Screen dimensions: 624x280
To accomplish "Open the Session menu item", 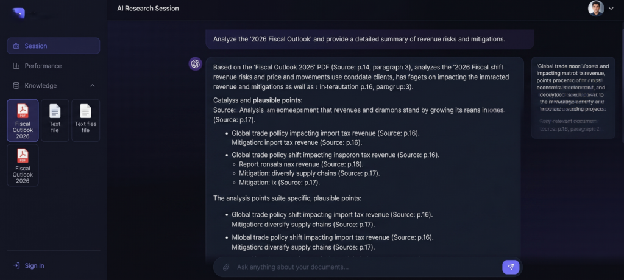I will [x=54, y=46].
